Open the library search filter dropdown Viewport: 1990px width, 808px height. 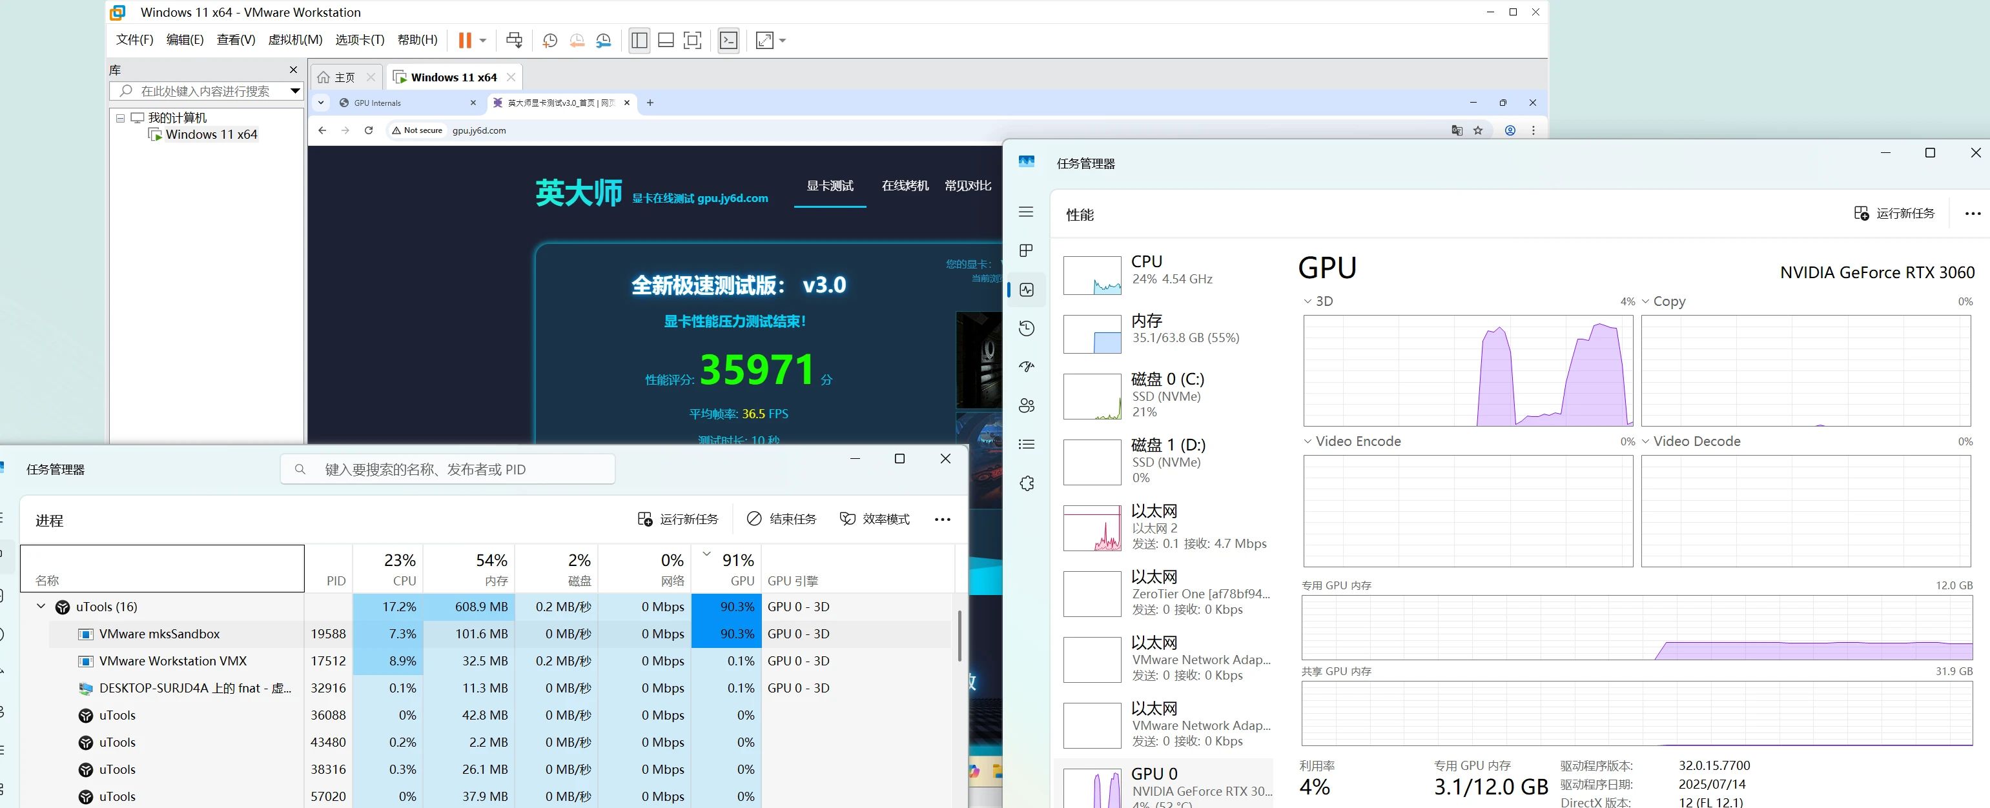coord(294,91)
